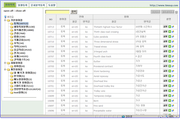Click blue D icon for Provisional contract row
180x119 pixels.
173,66
